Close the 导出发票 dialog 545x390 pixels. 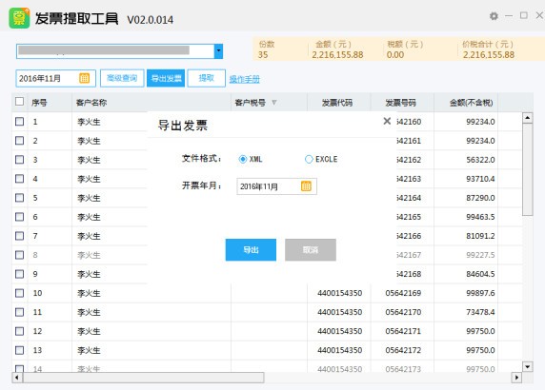pyautogui.click(x=387, y=121)
